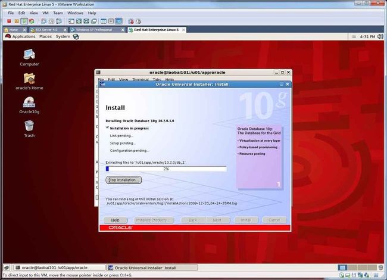Click the Full Screen toolbar icon
This screenshot has height=280, width=387.
[x=79, y=21]
